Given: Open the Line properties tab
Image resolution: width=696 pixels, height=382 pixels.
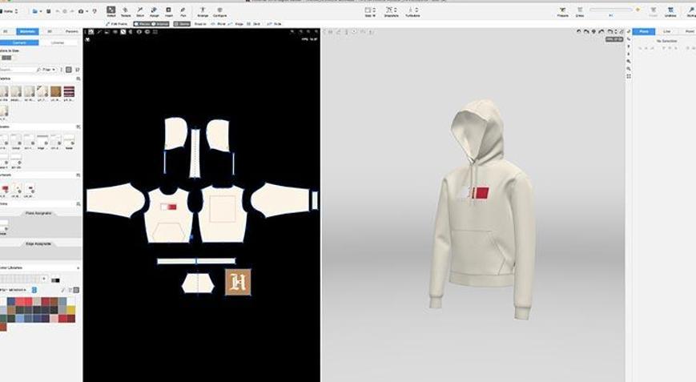Looking at the screenshot, I should click(x=666, y=31).
